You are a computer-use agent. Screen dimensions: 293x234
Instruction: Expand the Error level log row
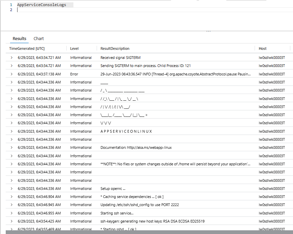(11, 74)
